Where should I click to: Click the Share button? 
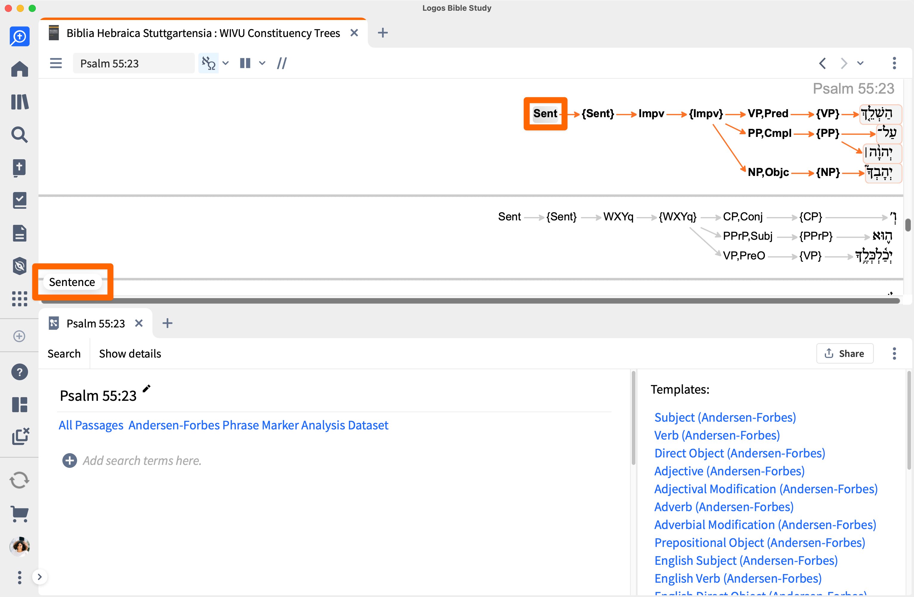tap(844, 353)
